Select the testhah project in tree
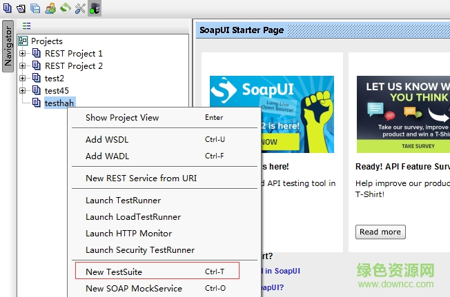 tap(59, 103)
